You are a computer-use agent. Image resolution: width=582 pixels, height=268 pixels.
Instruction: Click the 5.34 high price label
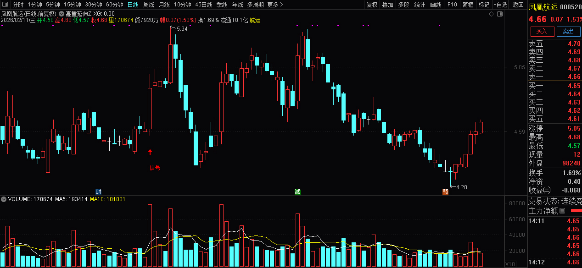[x=182, y=29]
